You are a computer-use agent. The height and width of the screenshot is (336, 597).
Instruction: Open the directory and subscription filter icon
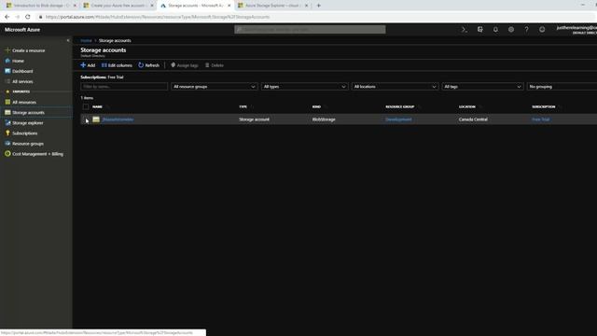479,29
